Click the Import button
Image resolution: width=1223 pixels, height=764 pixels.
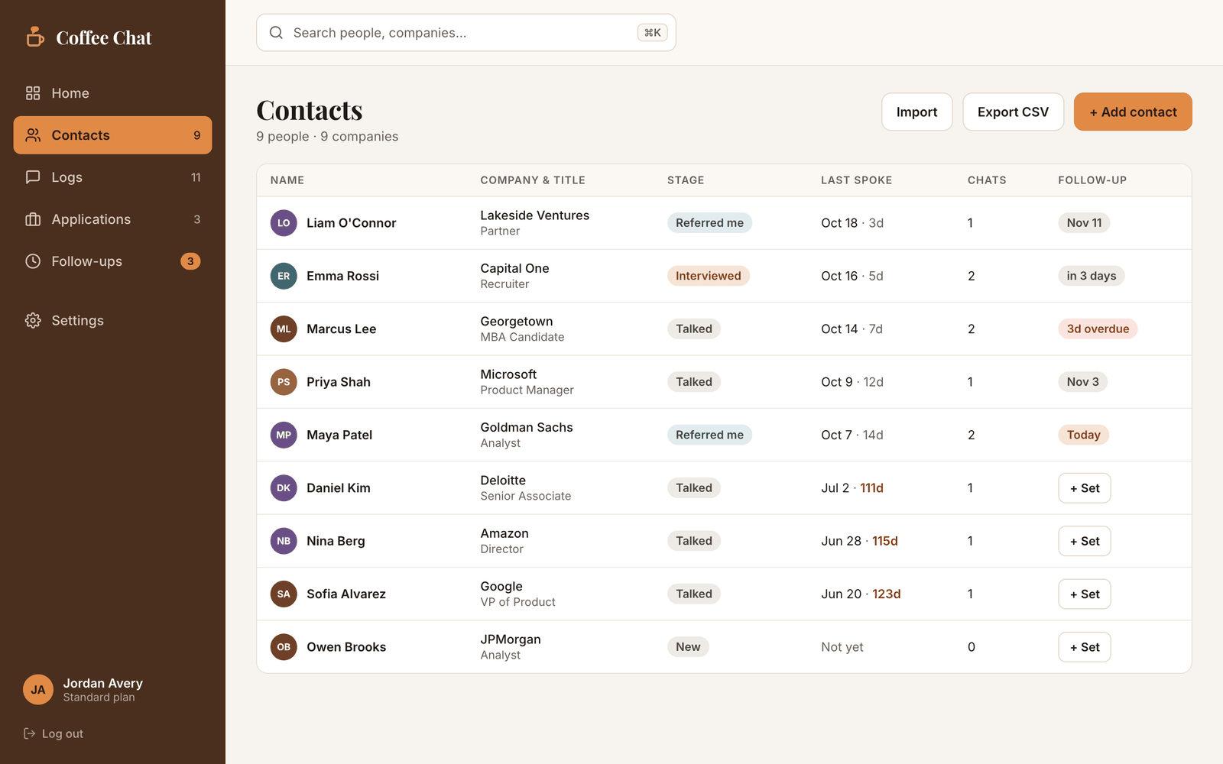(x=916, y=112)
